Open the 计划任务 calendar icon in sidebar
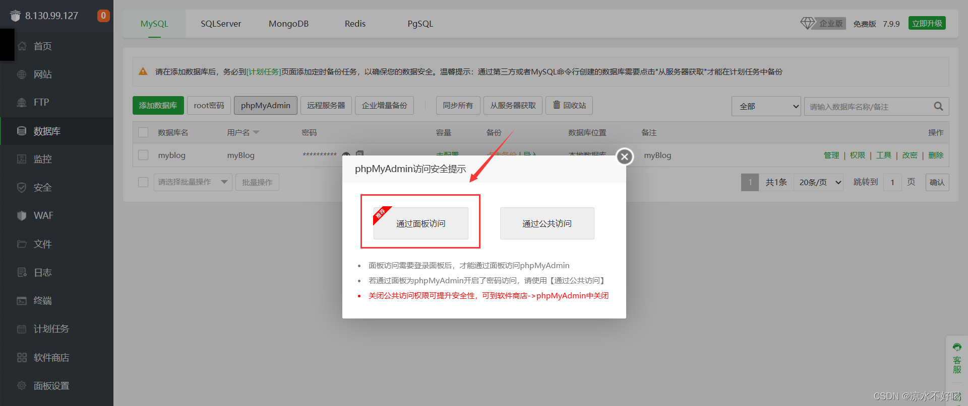968x406 pixels. pos(22,329)
